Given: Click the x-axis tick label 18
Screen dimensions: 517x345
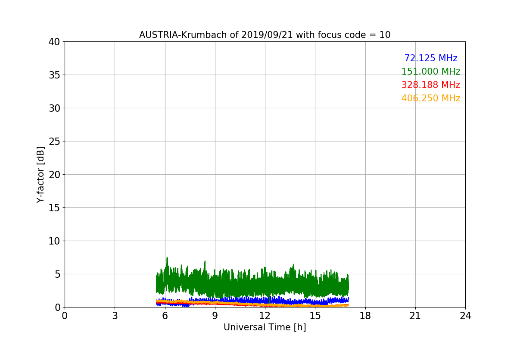Looking at the screenshot, I should point(365,316).
